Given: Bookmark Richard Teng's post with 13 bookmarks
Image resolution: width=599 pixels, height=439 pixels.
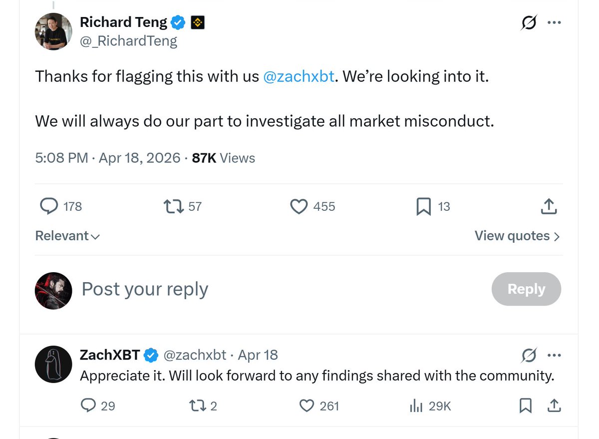Looking at the screenshot, I should point(423,206).
